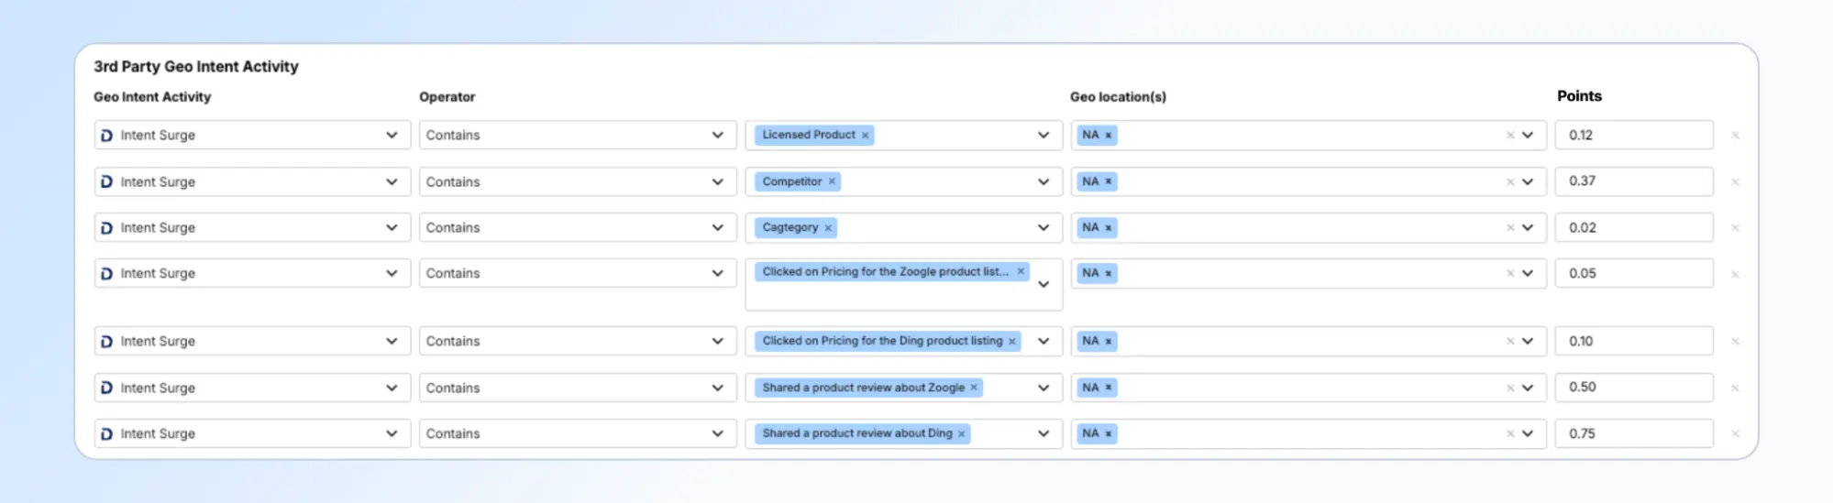Delete the row with 0.12 points

coord(1735,136)
